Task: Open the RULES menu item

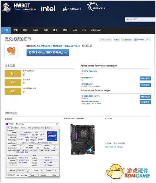Action: point(35,30)
